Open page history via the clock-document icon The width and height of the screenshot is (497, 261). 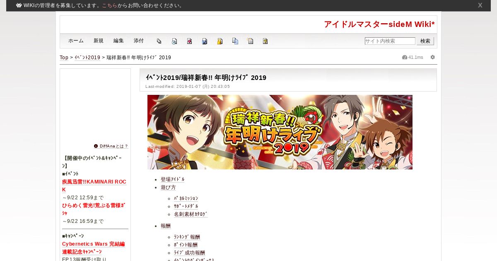tap(174, 41)
